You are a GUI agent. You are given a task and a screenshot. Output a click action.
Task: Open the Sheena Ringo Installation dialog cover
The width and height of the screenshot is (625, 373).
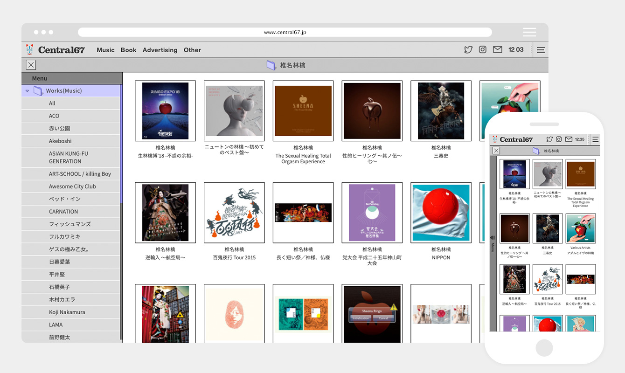[372, 313]
